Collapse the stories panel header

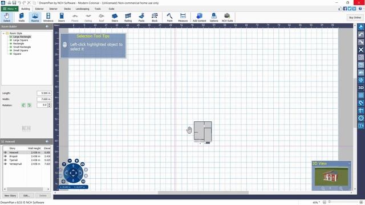tap(47, 141)
